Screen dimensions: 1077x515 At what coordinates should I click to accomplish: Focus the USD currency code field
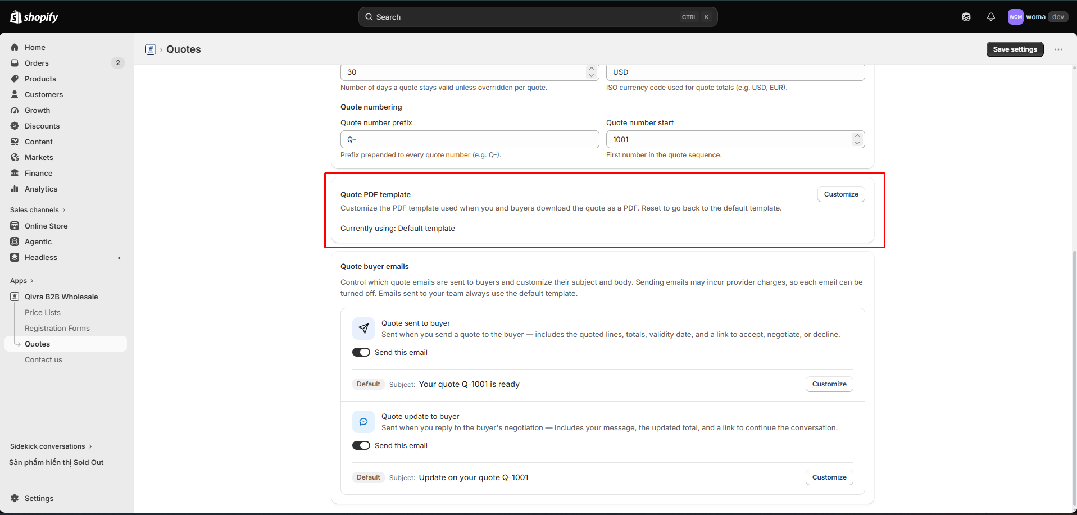(x=735, y=72)
